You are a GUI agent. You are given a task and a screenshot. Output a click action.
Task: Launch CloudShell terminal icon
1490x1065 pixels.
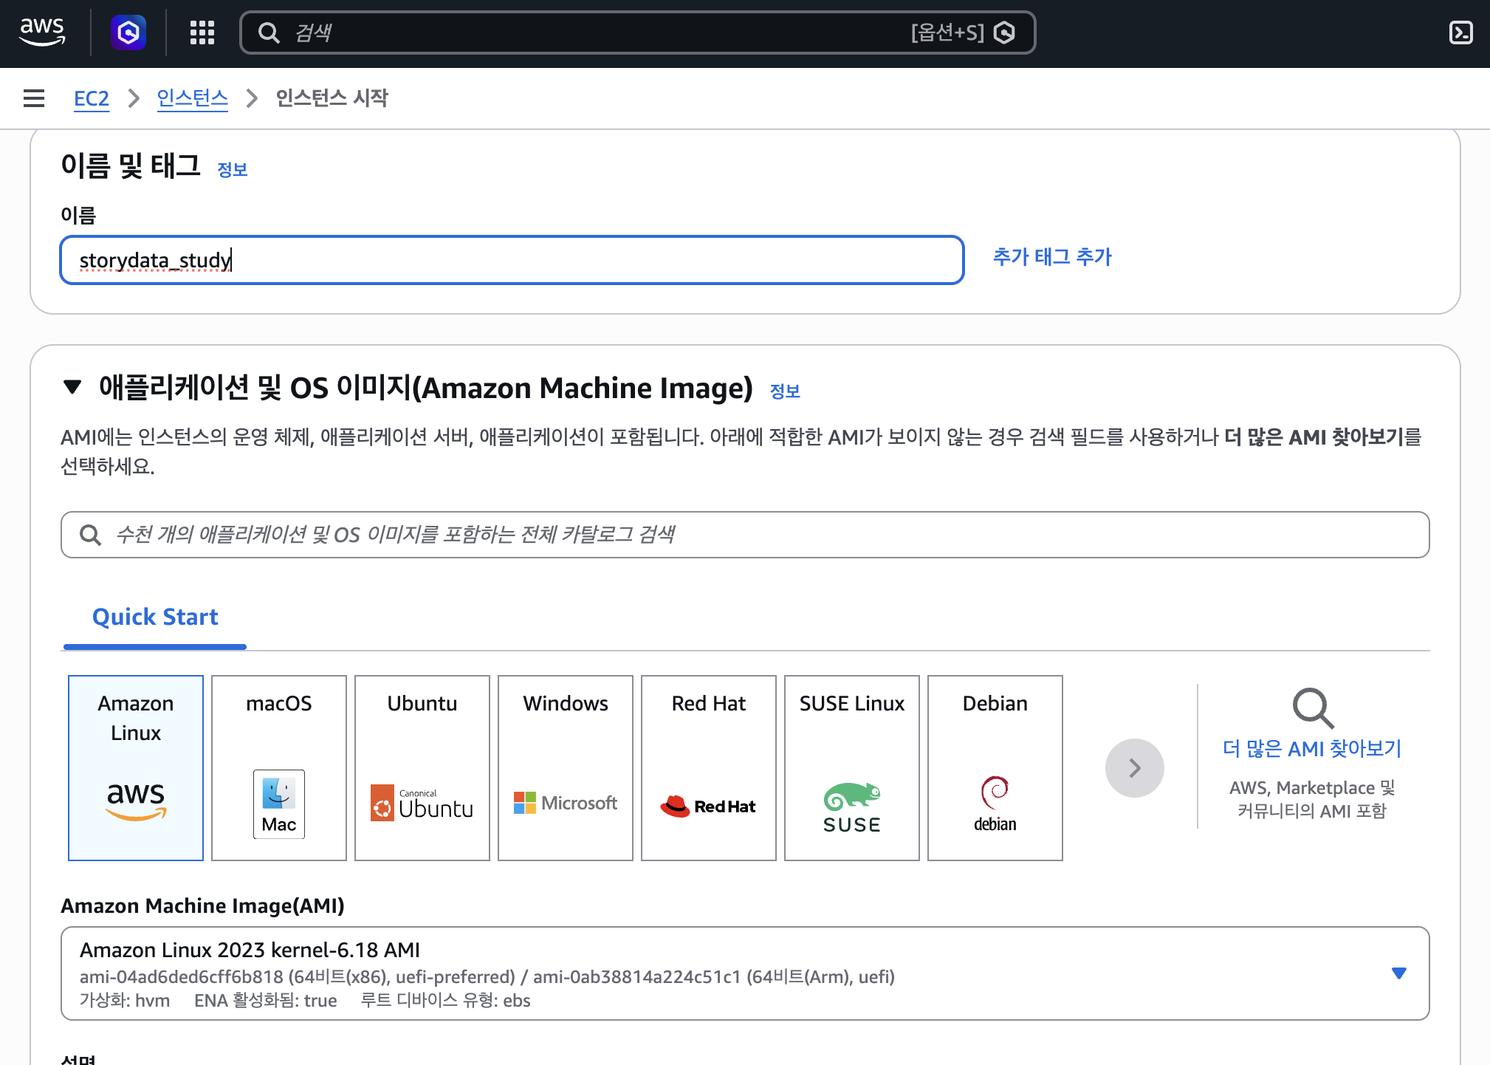[x=1460, y=32]
